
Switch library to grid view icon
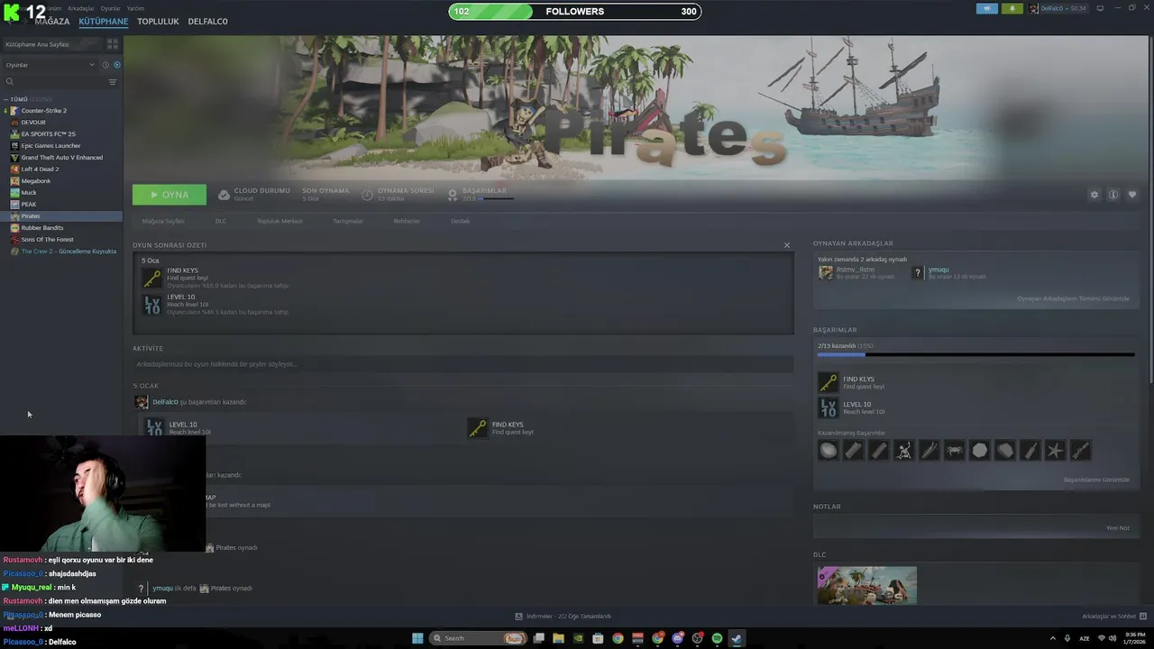(113, 43)
